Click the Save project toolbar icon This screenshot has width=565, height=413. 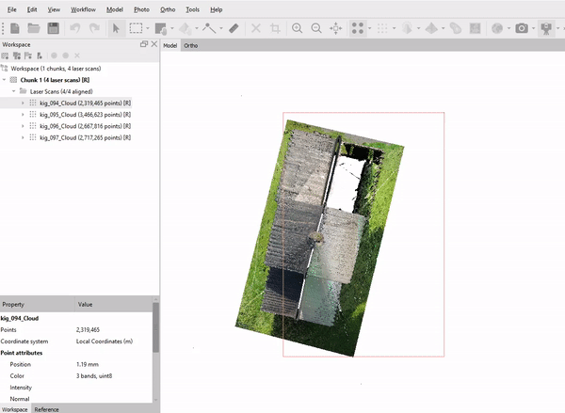click(x=54, y=28)
